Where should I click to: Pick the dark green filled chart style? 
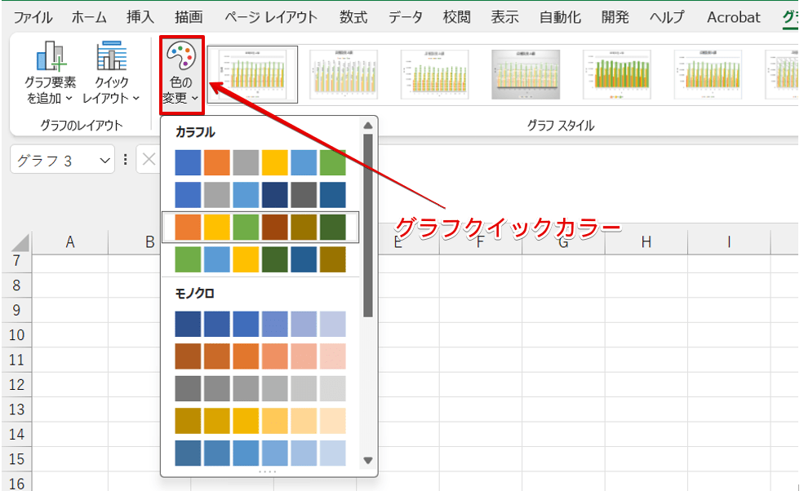pos(616,74)
